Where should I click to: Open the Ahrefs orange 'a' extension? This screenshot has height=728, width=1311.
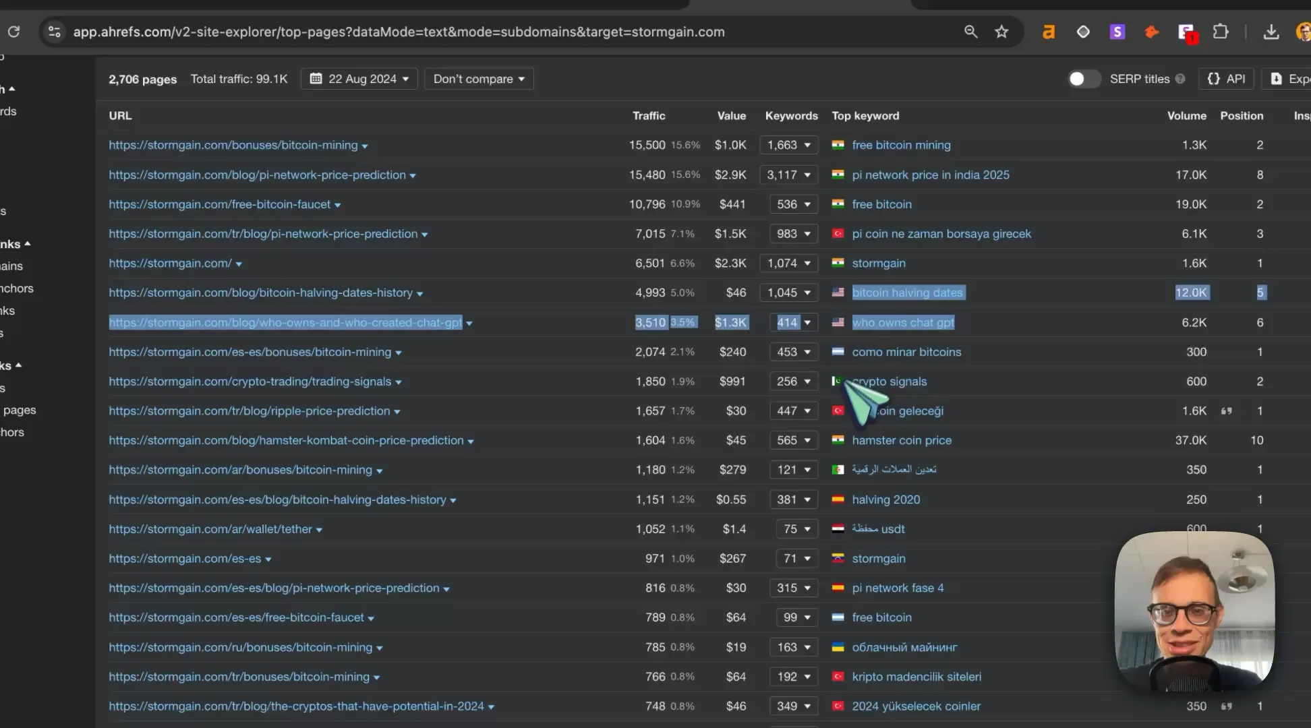[x=1048, y=32]
